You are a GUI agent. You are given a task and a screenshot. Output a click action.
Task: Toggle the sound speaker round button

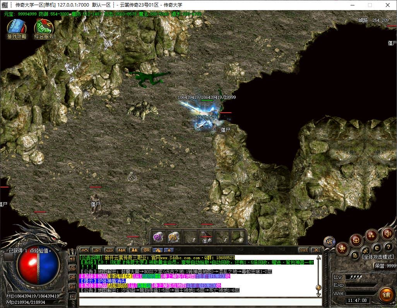[387, 233]
